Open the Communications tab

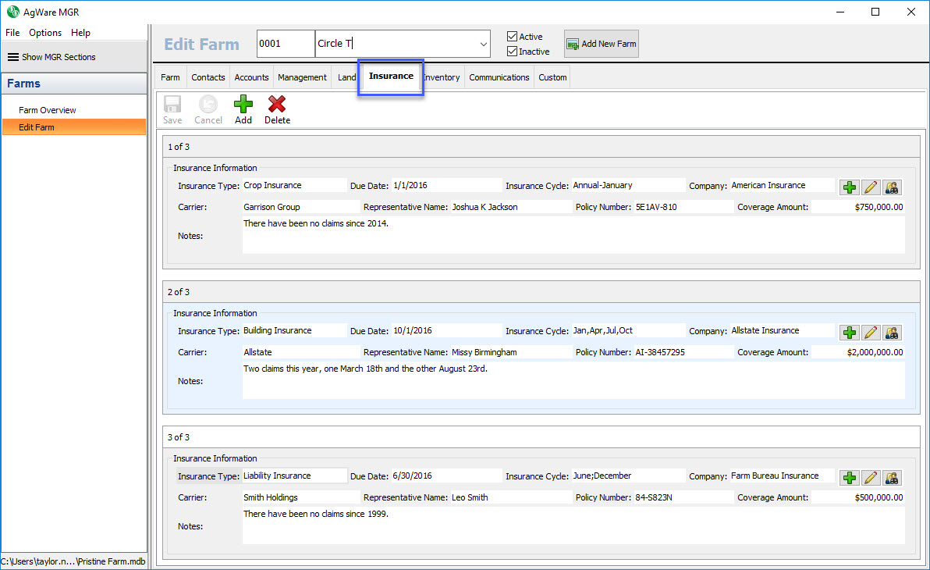[499, 77]
